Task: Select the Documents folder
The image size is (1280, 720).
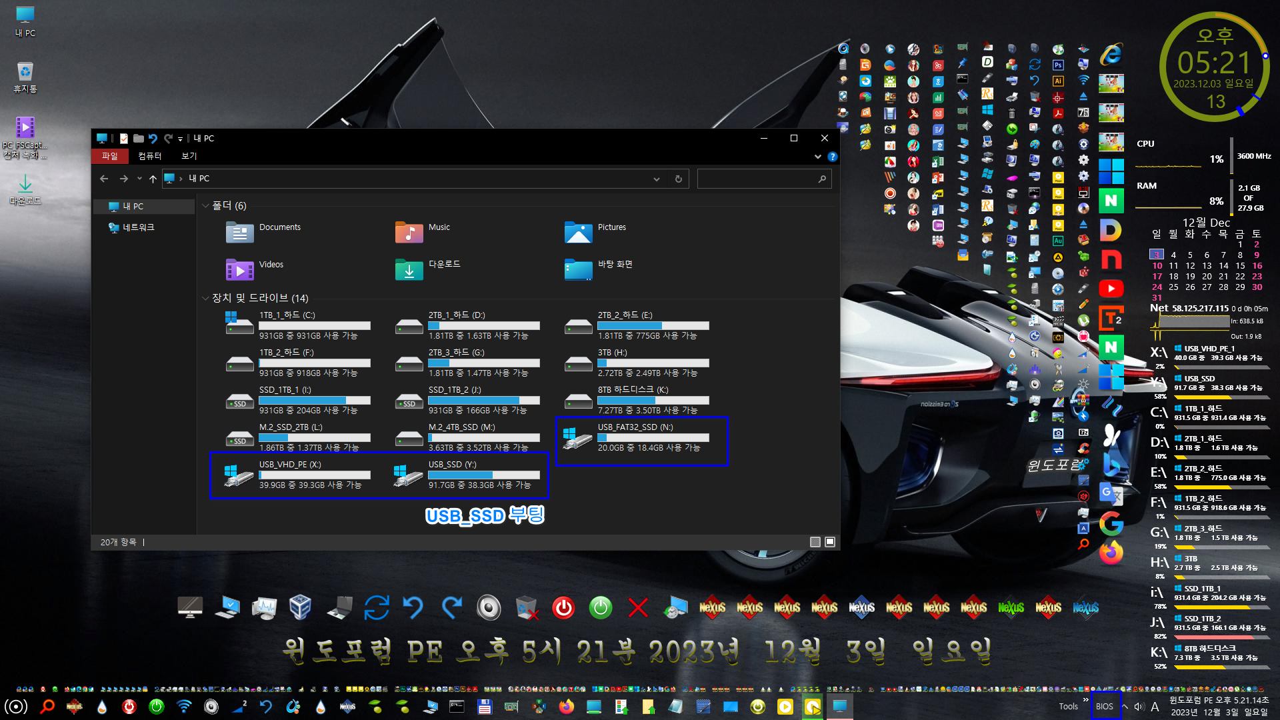Action: tap(263, 232)
